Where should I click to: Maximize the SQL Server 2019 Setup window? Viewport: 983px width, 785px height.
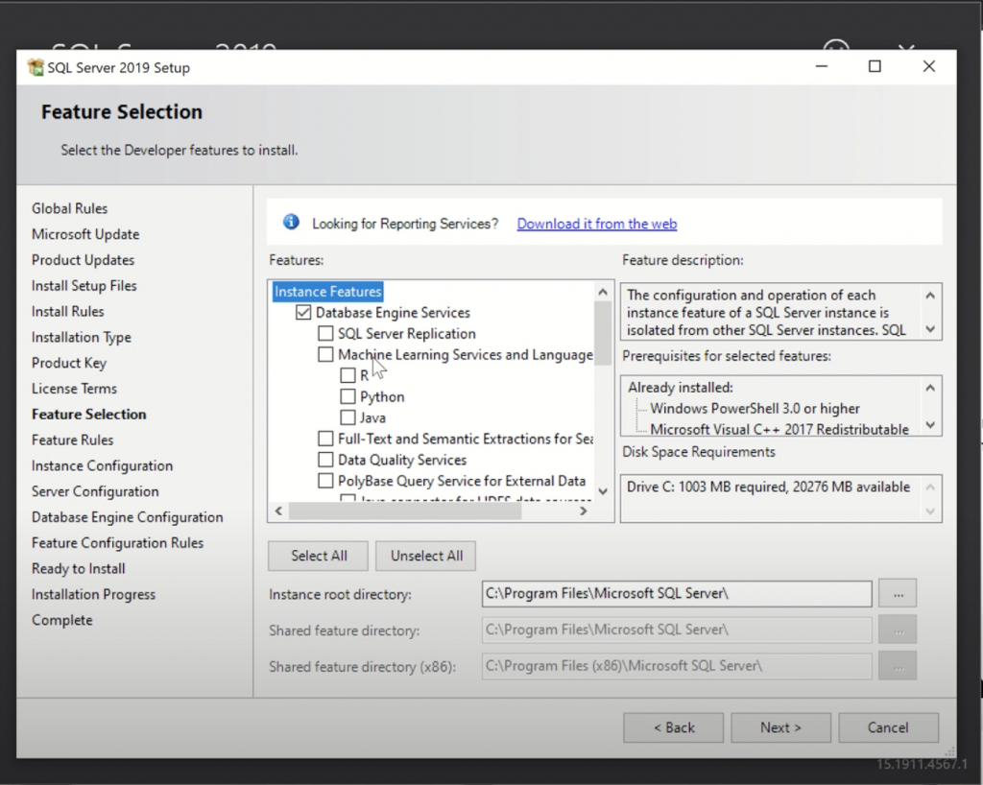pyautogui.click(x=875, y=66)
